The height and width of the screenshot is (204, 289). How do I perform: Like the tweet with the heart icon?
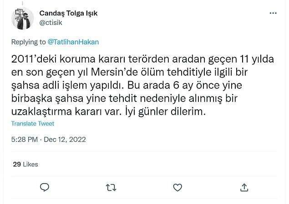pos(177,187)
